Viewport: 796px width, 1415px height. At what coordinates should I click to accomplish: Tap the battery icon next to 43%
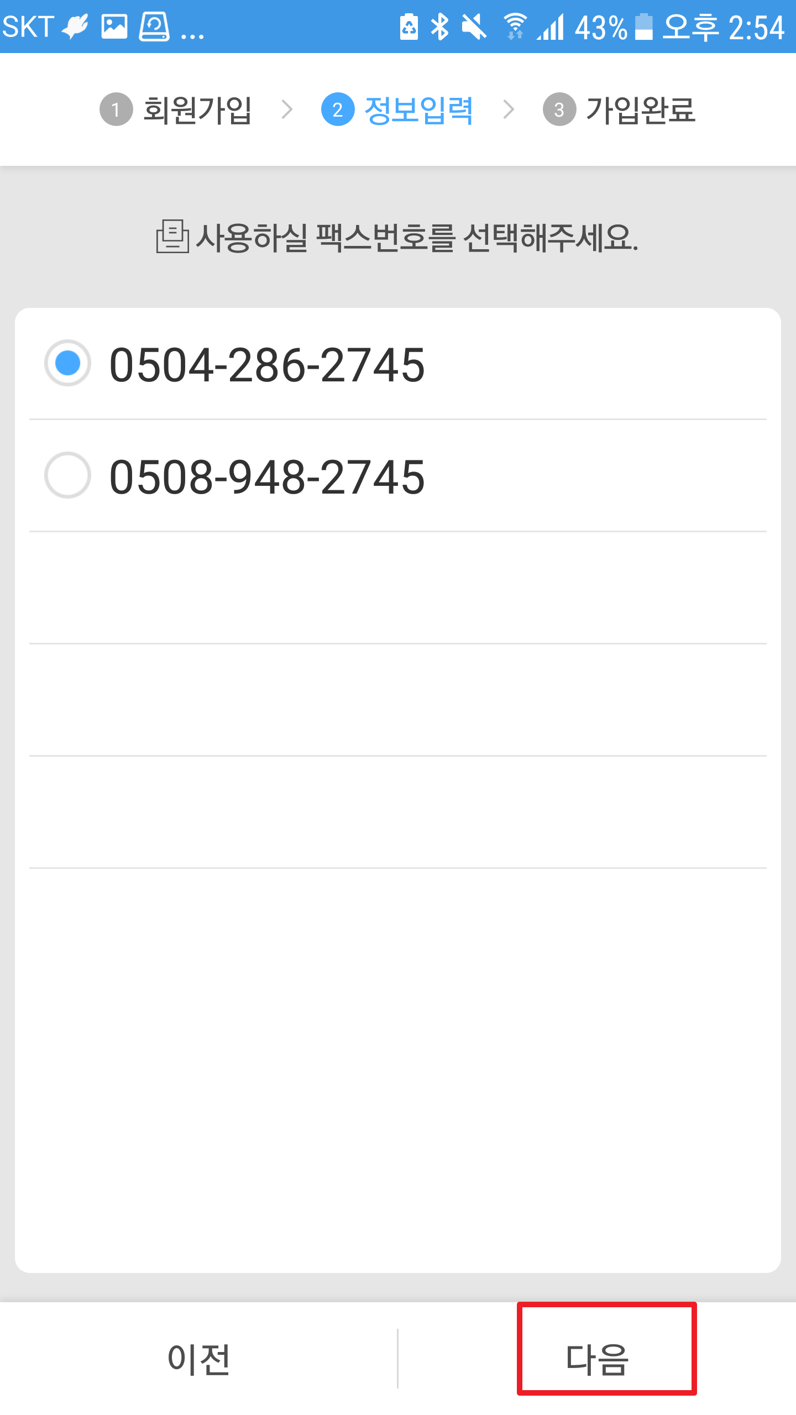click(643, 27)
